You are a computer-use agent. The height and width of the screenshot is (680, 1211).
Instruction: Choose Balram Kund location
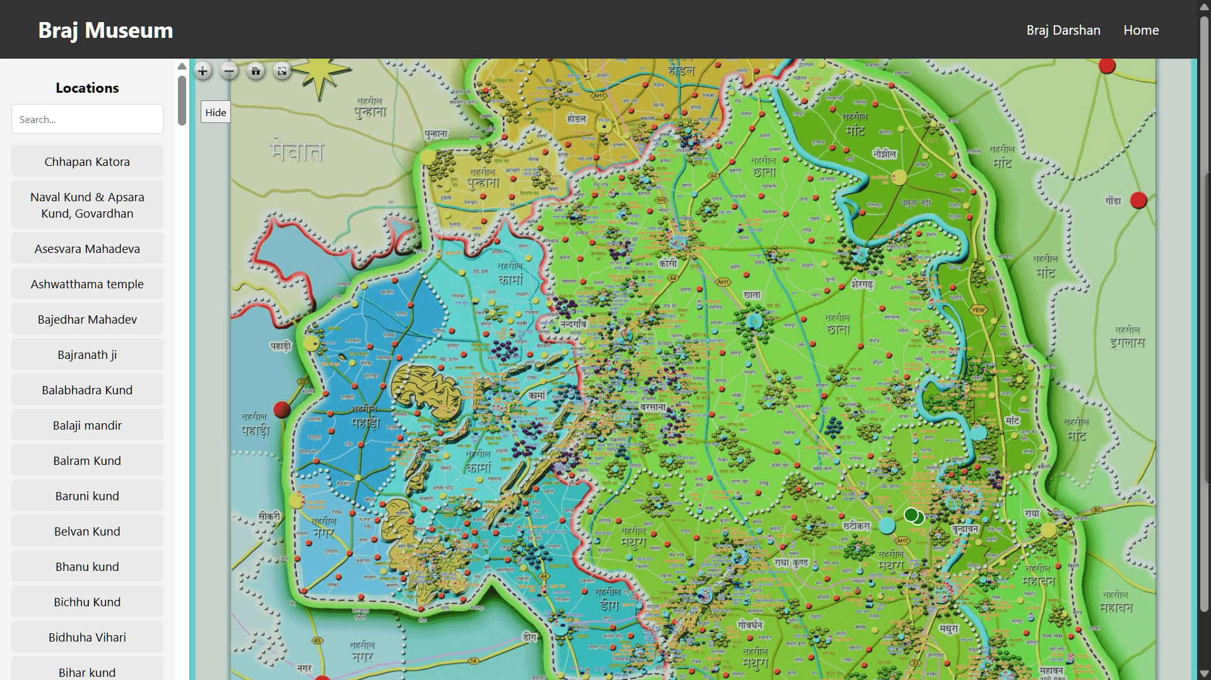(87, 460)
